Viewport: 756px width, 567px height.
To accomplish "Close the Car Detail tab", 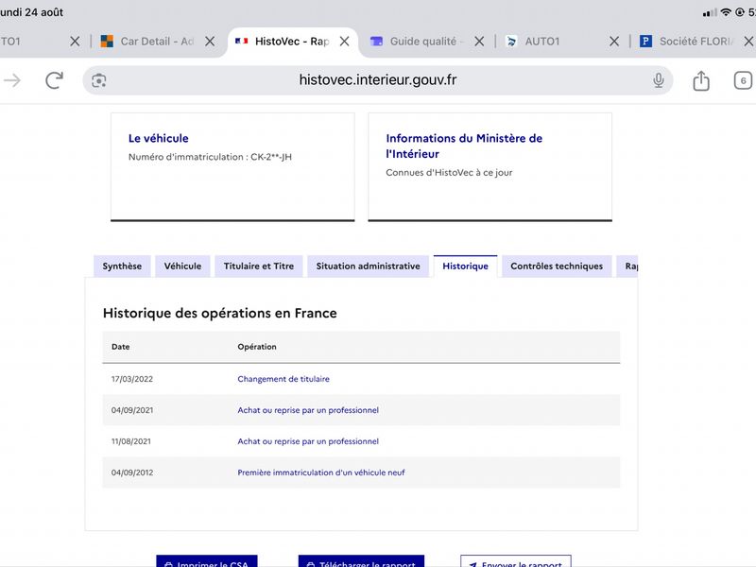I will coord(210,42).
